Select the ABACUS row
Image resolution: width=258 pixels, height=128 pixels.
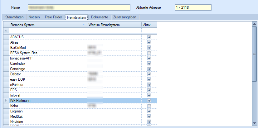click(x=80, y=37)
